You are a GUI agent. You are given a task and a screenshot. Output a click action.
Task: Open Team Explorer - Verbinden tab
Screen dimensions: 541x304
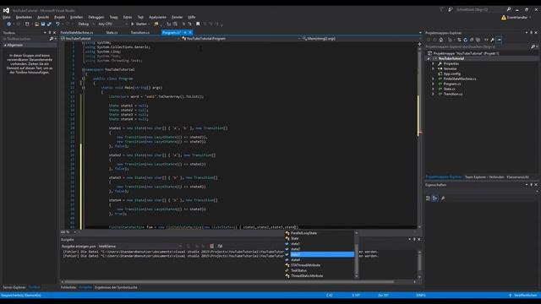click(x=484, y=177)
